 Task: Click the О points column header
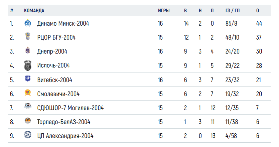pyautogui.click(x=258, y=11)
